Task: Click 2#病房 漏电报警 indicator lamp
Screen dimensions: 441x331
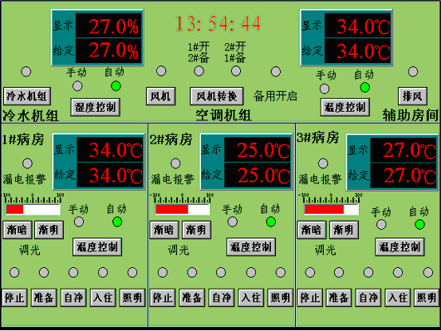Action: pyautogui.click(x=175, y=164)
